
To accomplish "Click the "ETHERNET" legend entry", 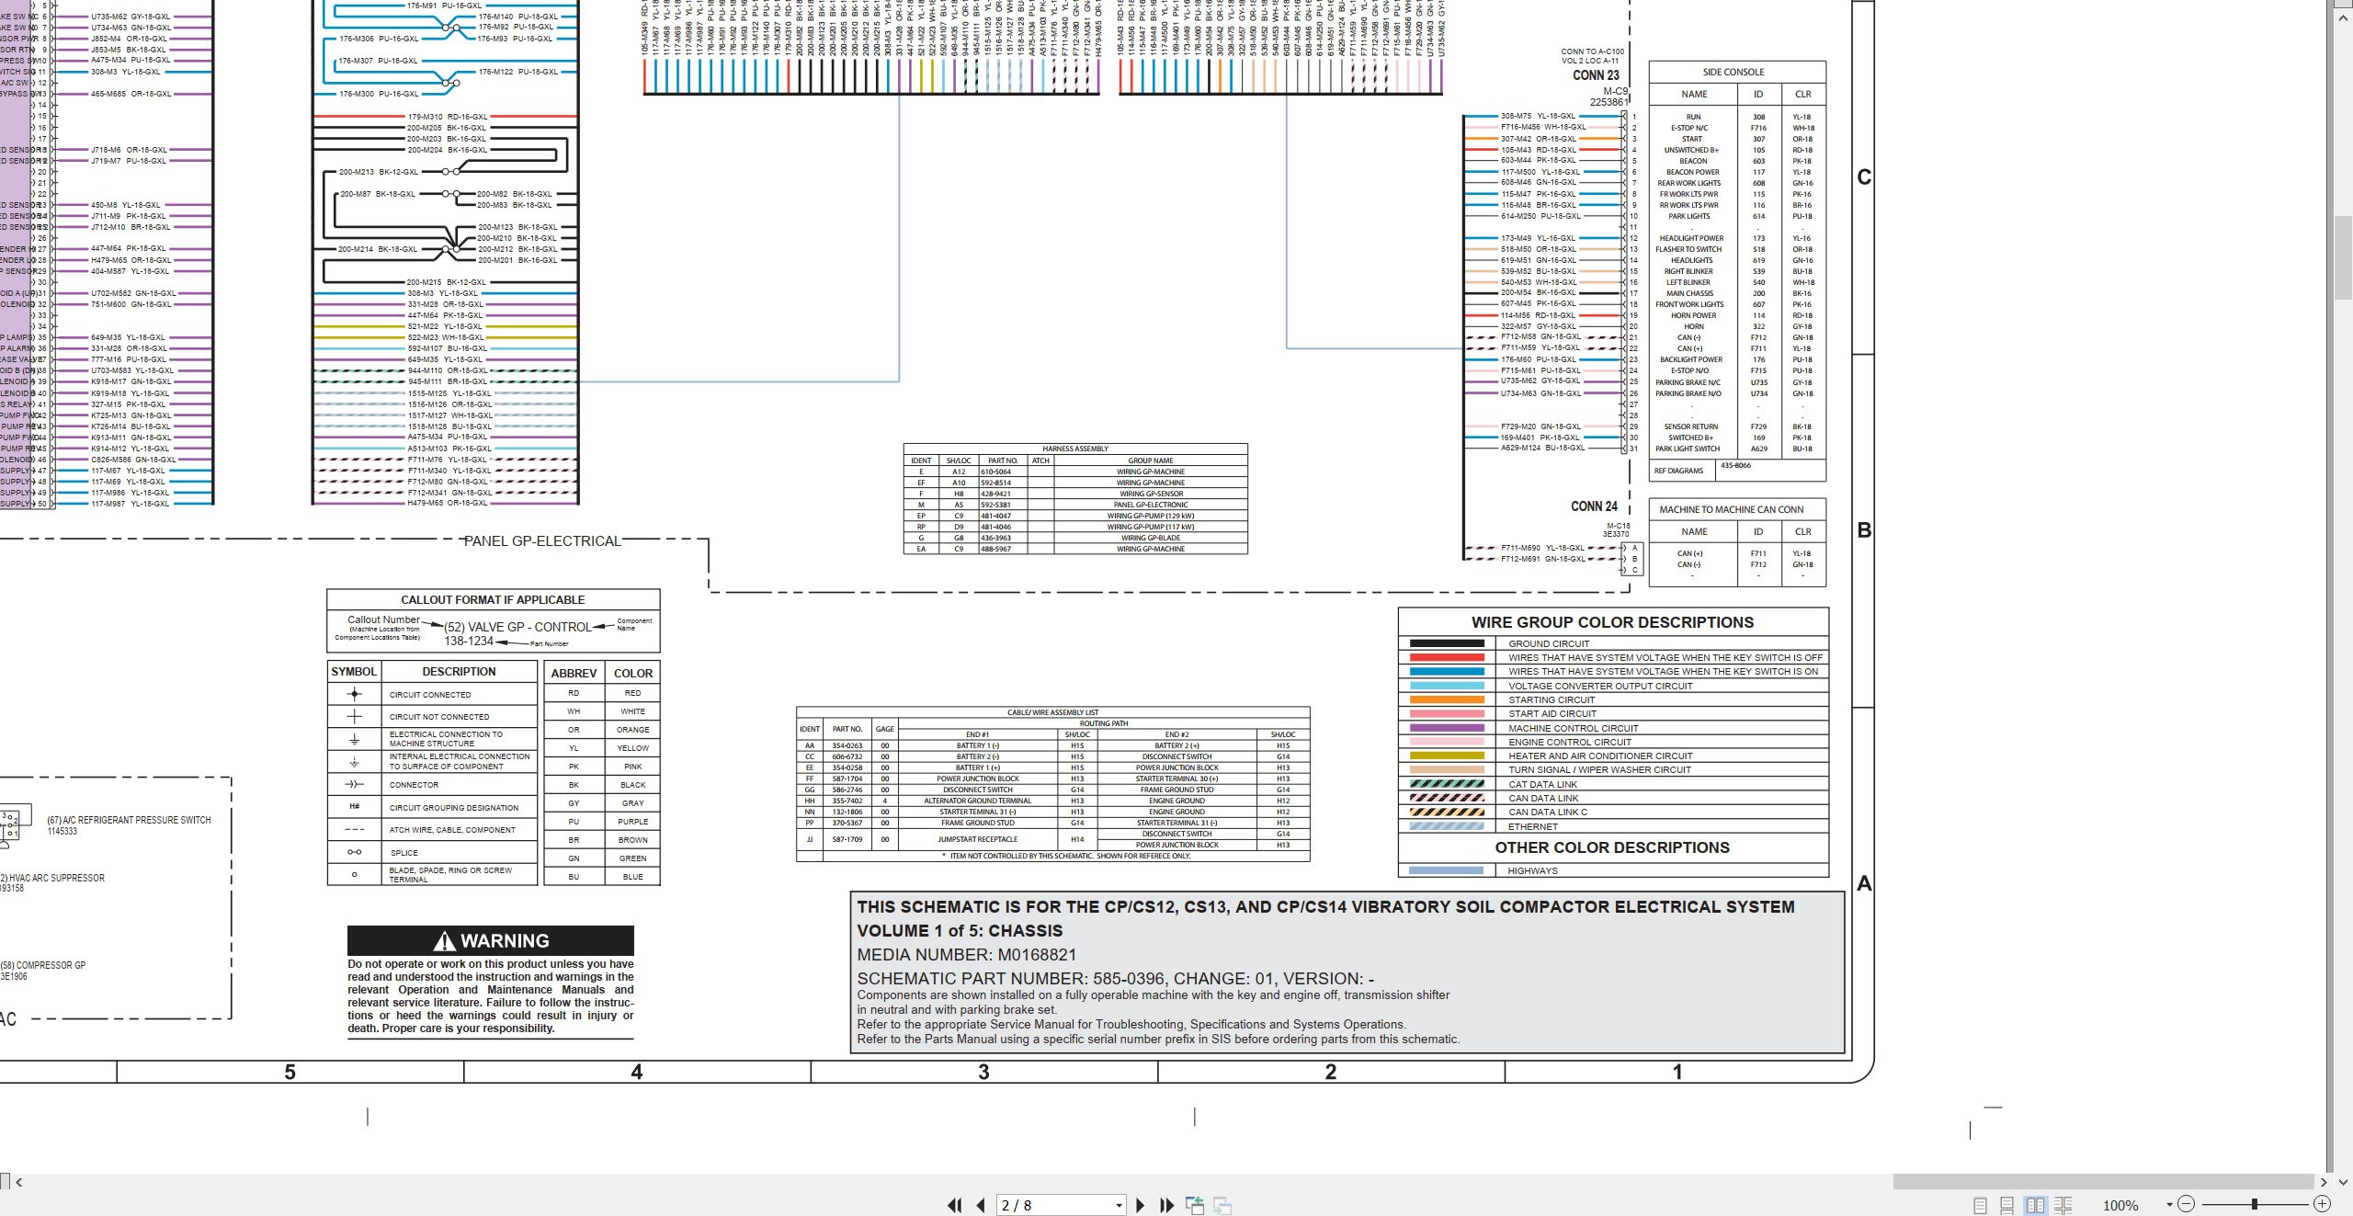I will pos(1533,826).
